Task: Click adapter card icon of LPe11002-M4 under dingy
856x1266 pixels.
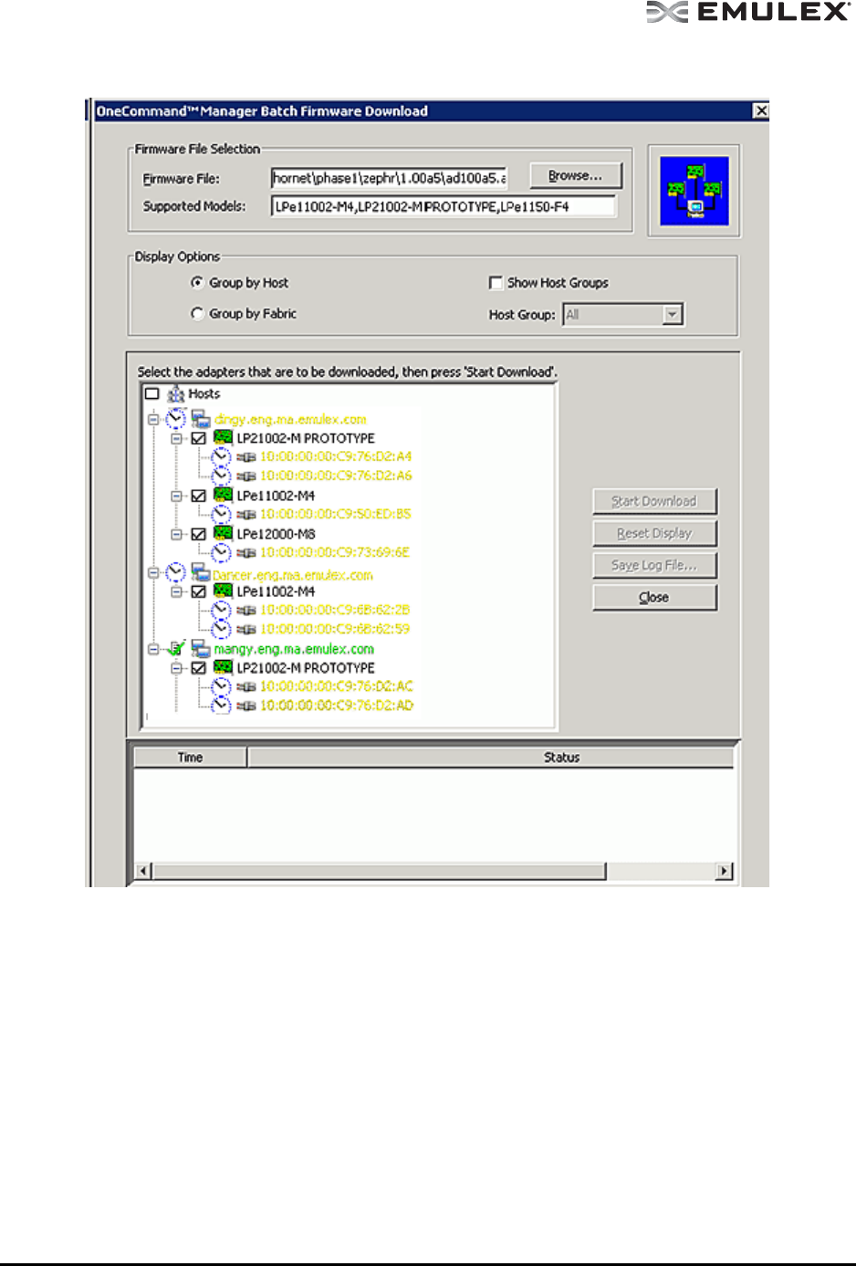Action: pos(223,495)
